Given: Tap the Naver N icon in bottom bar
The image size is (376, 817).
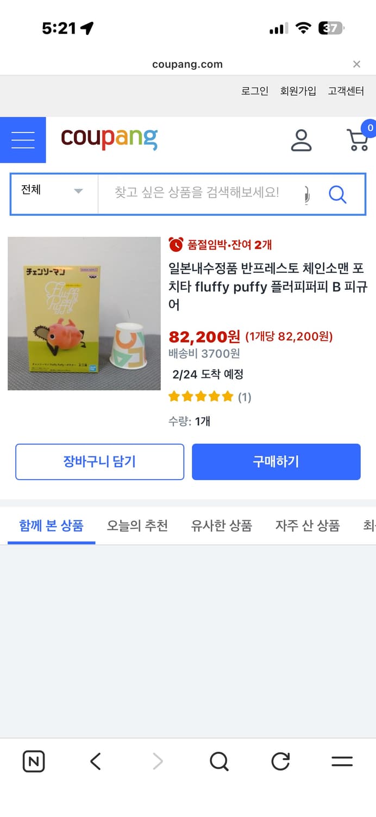Looking at the screenshot, I should (33, 761).
